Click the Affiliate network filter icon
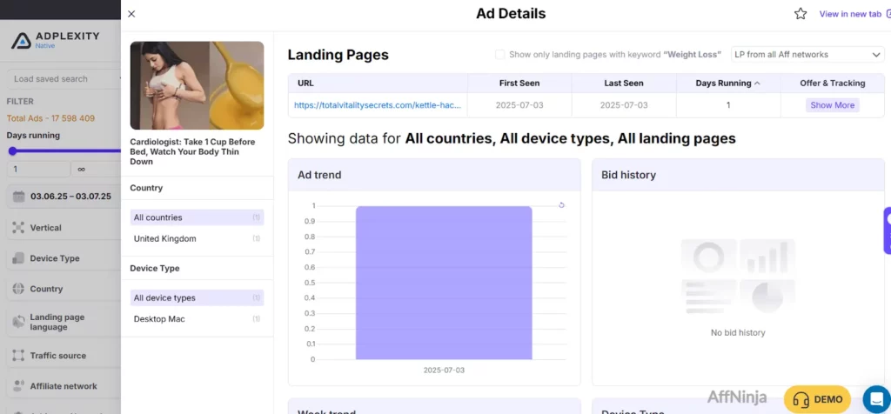 coord(17,386)
